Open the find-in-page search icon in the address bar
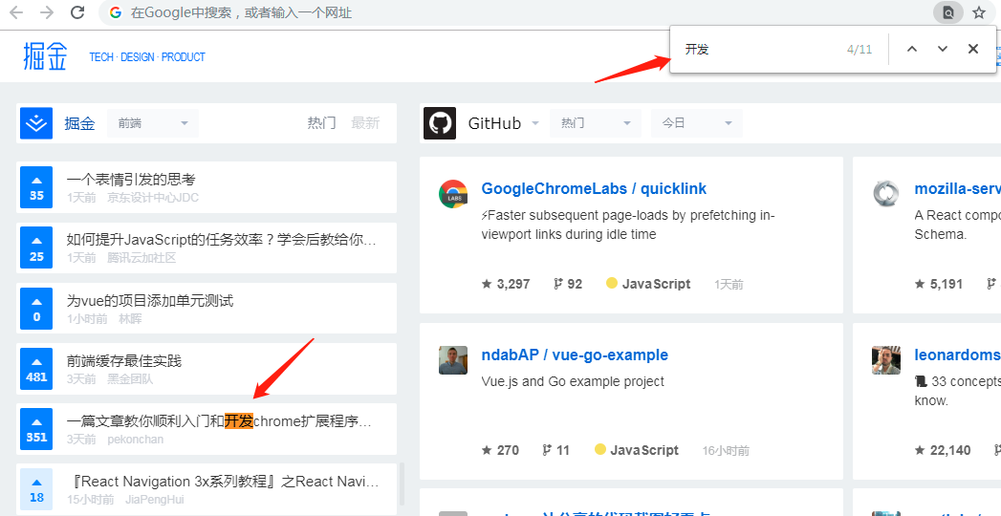Viewport: 1001px width, 516px height. click(x=948, y=12)
